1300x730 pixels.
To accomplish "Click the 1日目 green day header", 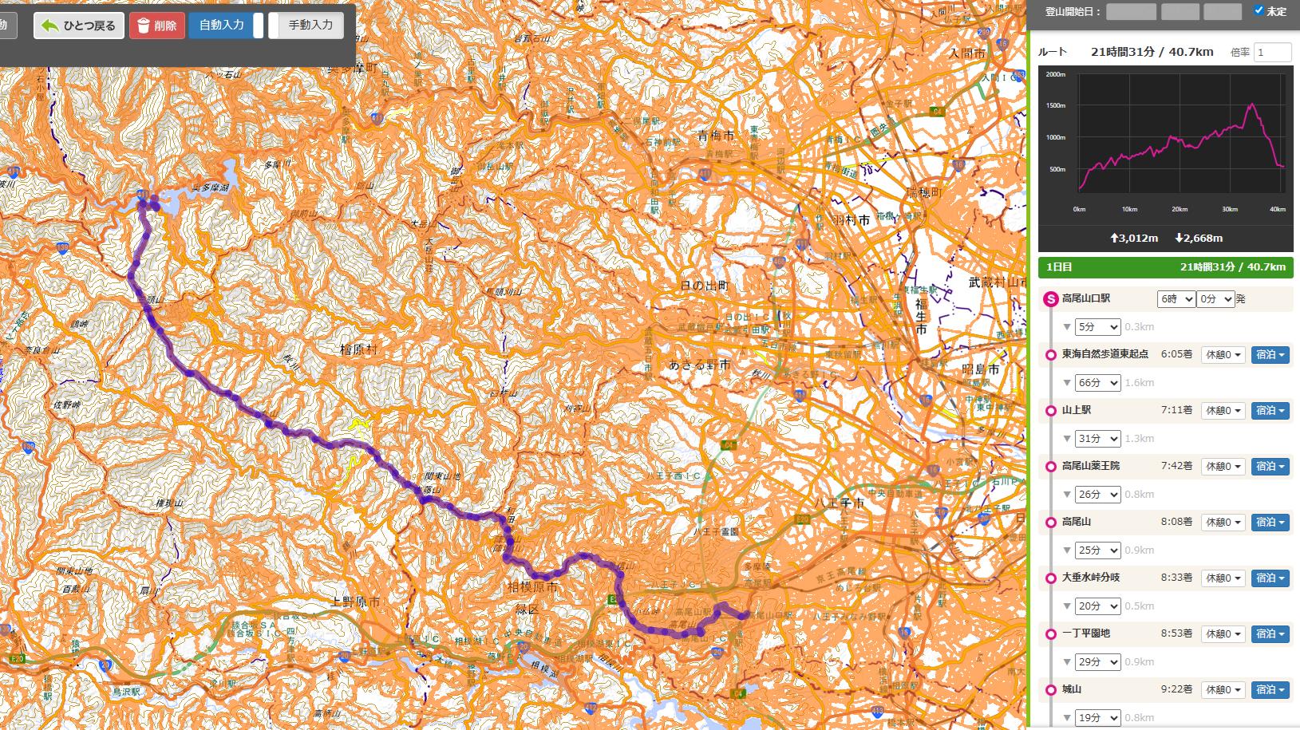I will tap(1165, 267).
